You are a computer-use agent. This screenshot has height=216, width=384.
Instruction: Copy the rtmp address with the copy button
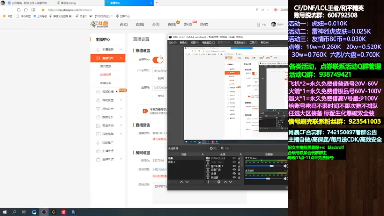click(x=161, y=78)
